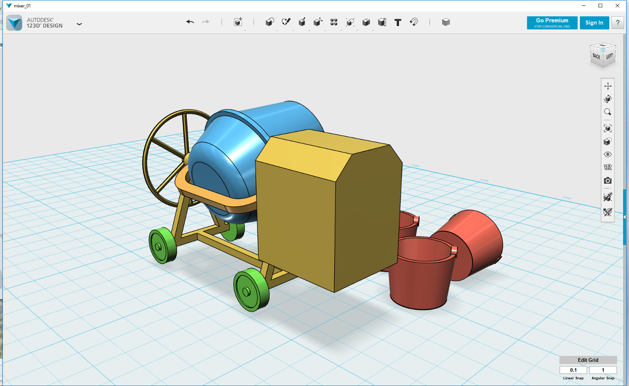Viewport: 629px width, 386px height.
Task: Open the application menu dropdown chevron
Action: (79, 24)
